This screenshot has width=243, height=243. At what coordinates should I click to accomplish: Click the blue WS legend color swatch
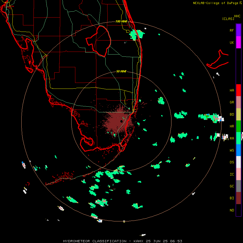tap(238, 150)
